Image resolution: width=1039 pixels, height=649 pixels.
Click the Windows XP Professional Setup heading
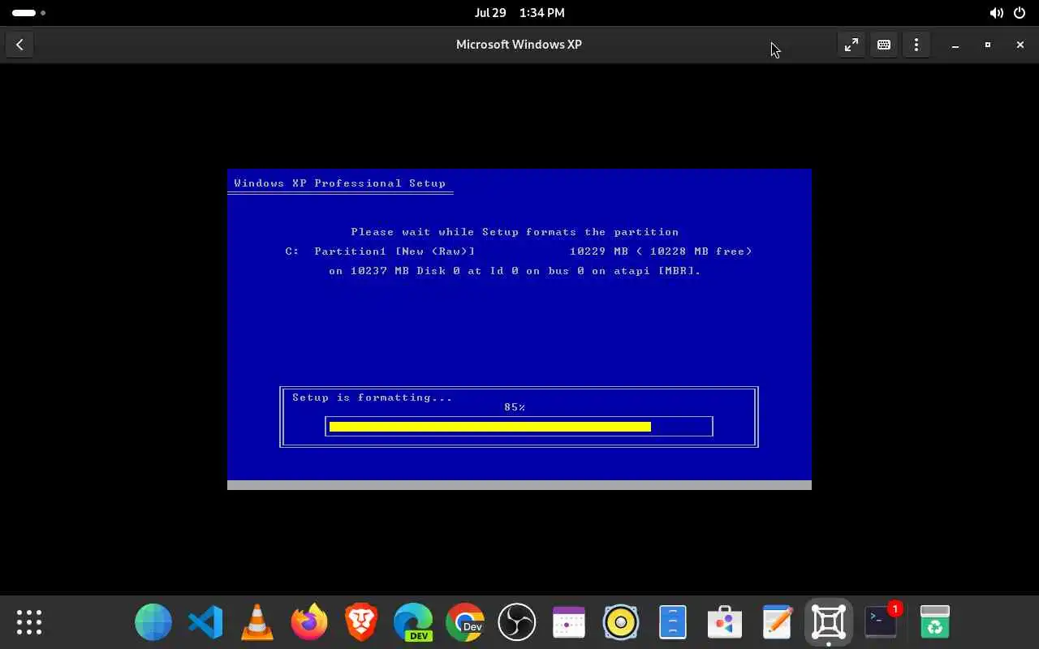point(340,183)
